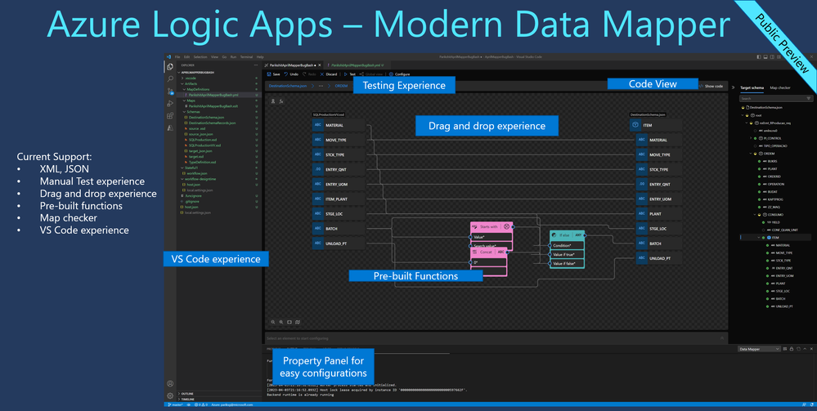Open the View menu
Screen dimensions: 817x411
214,56
